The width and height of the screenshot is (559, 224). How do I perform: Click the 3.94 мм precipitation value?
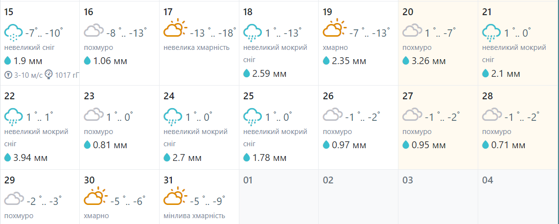[x=30, y=158]
